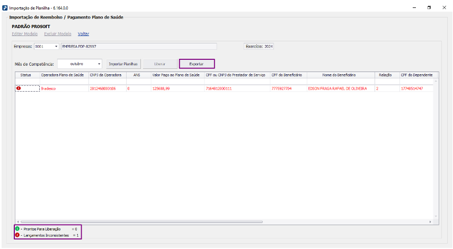Select the Valor Pago ao Plano de Saúde header
The height and width of the screenshot is (249, 453).
coord(176,75)
